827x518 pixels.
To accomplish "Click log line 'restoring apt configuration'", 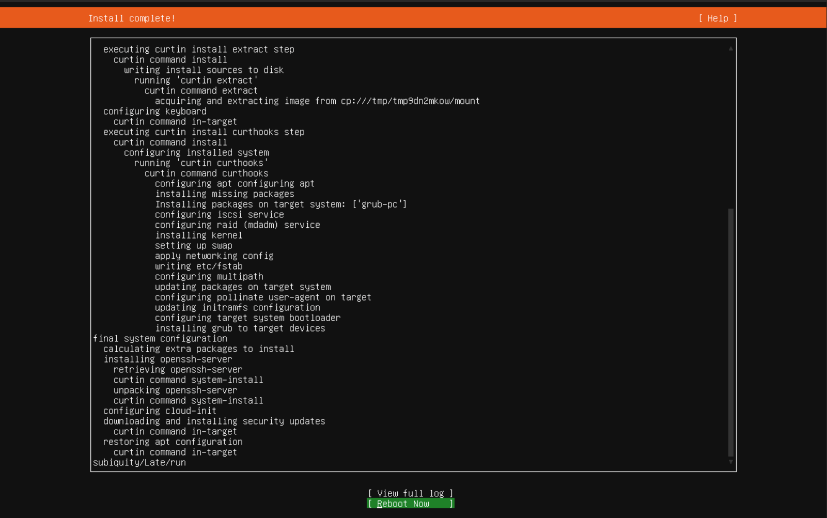I will [173, 442].
